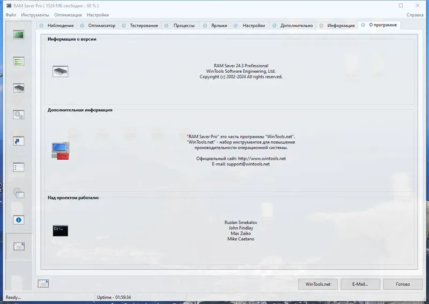The width and height of the screenshot is (429, 304).
Task: Go to the Процессы tab
Action: pyautogui.click(x=180, y=25)
